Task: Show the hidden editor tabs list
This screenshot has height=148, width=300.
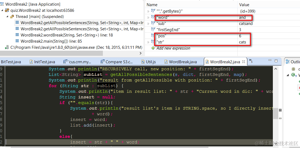Action: point(250,61)
